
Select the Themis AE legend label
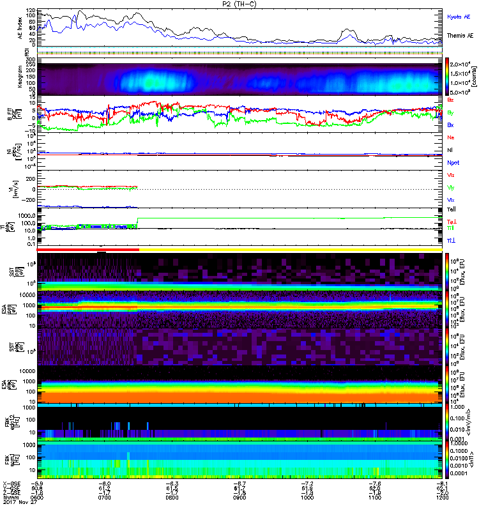click(x=460, y=36)
